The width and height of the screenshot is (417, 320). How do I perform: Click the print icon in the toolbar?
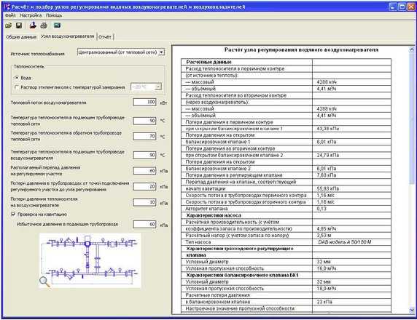44,25
